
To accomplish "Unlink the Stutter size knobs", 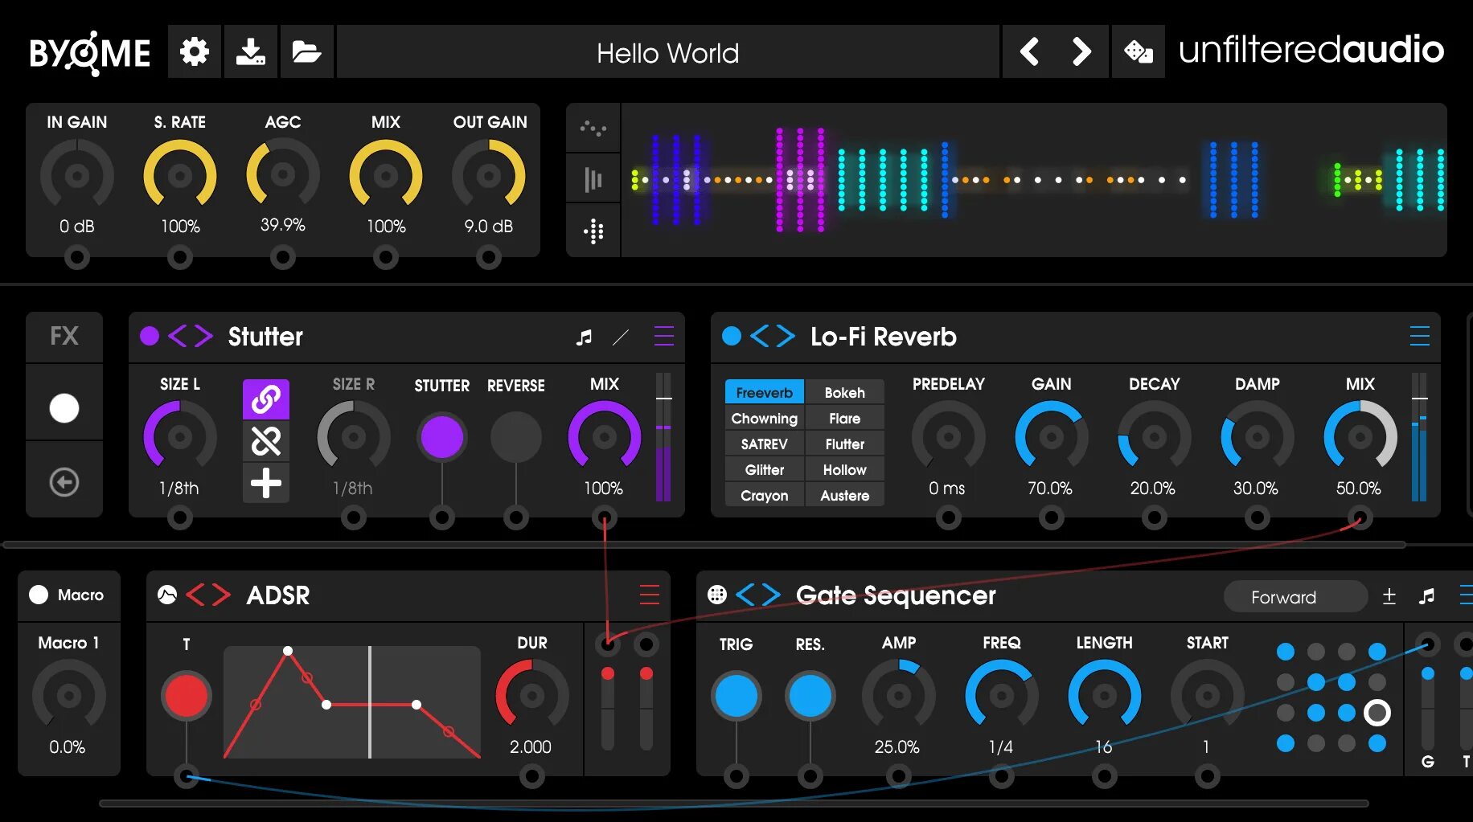I will coord(266,440).
